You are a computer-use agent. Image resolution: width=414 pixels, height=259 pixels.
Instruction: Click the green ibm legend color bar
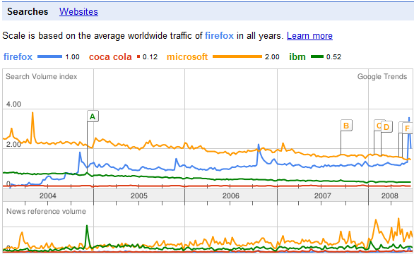click(317, 56)
